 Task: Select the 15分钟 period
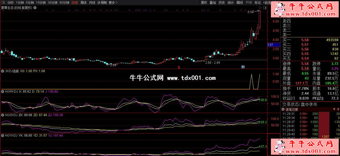tap(41, 3)
